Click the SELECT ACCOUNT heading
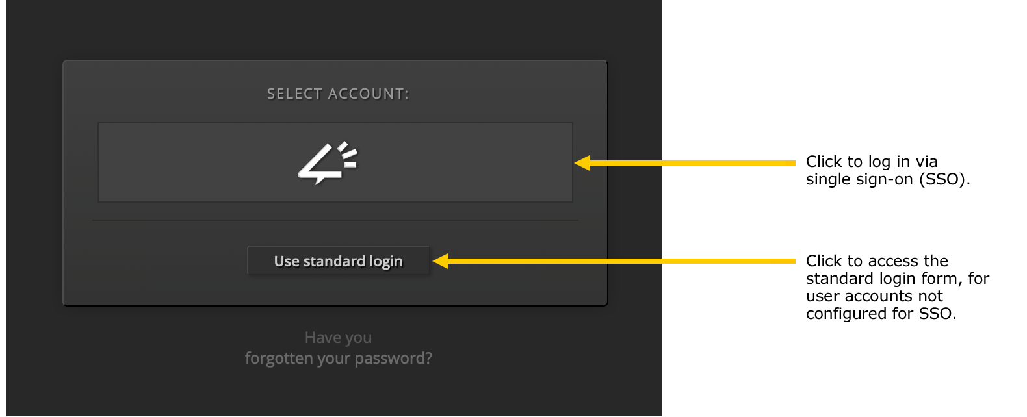The height and width of the screenshot is (417, 1027). (x=338, y=94)
